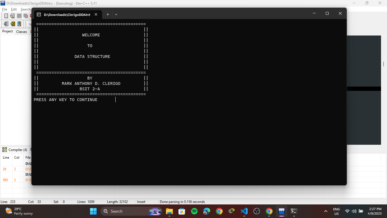Click Open file icon in Dev-C++ toolbar

click(x=12, y=16)
